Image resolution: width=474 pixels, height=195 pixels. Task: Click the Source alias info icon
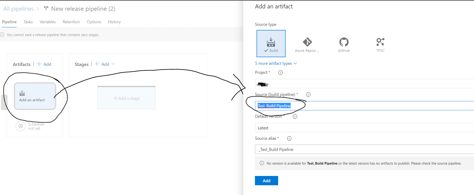click(289, 139)
